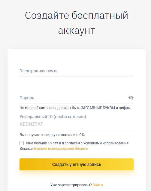
Task: Click the 0% commission discount value
Action: (82, 135)
